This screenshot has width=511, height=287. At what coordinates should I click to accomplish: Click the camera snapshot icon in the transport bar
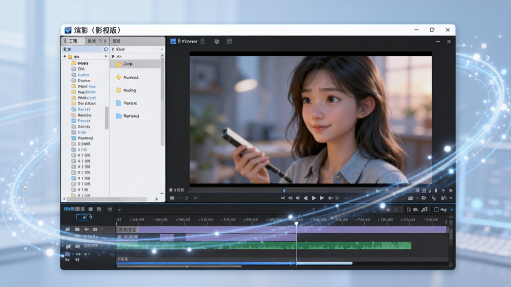point(444,198)
